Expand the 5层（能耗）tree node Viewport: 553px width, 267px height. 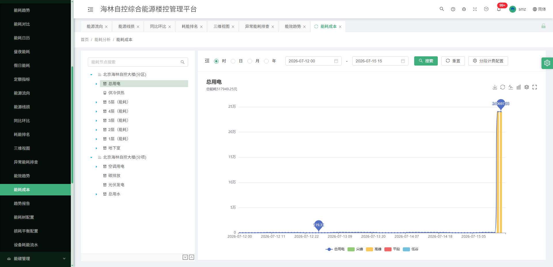[x=96, y=102]
